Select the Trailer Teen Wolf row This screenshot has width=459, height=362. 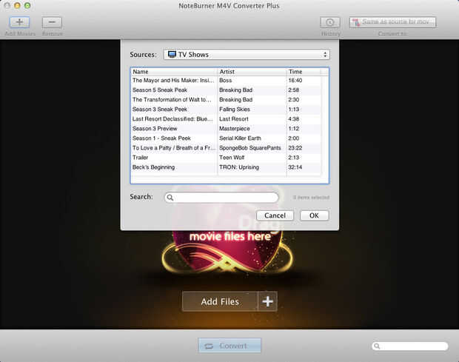(x=227, y=158)
